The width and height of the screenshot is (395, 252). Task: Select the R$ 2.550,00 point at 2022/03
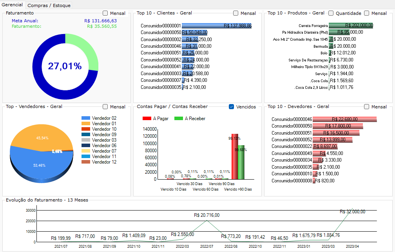182,234
